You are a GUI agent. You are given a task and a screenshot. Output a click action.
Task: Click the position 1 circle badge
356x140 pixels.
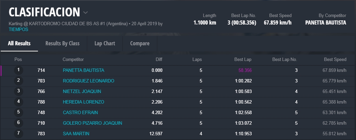(18, 70)
